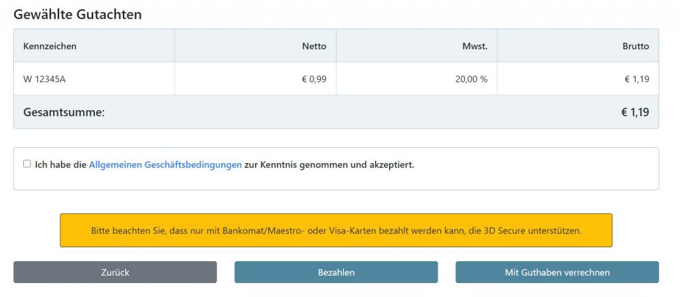
Task: Click the Zurück button
Action: coord(115,272)
